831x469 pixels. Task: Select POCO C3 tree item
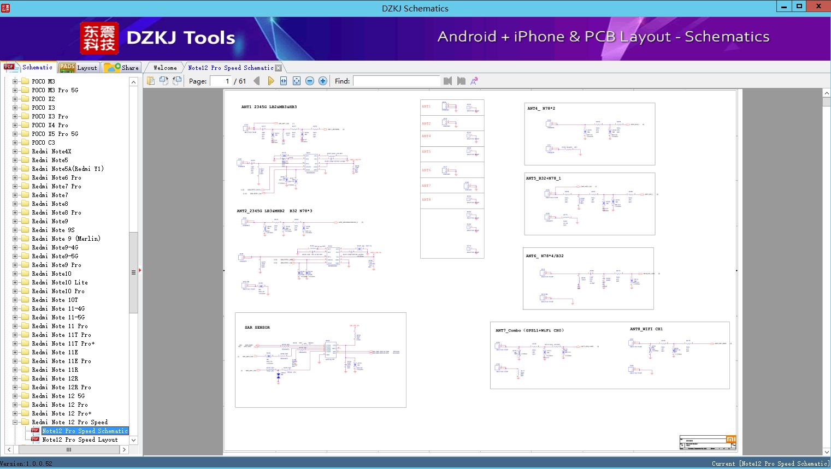coord(43,143)
